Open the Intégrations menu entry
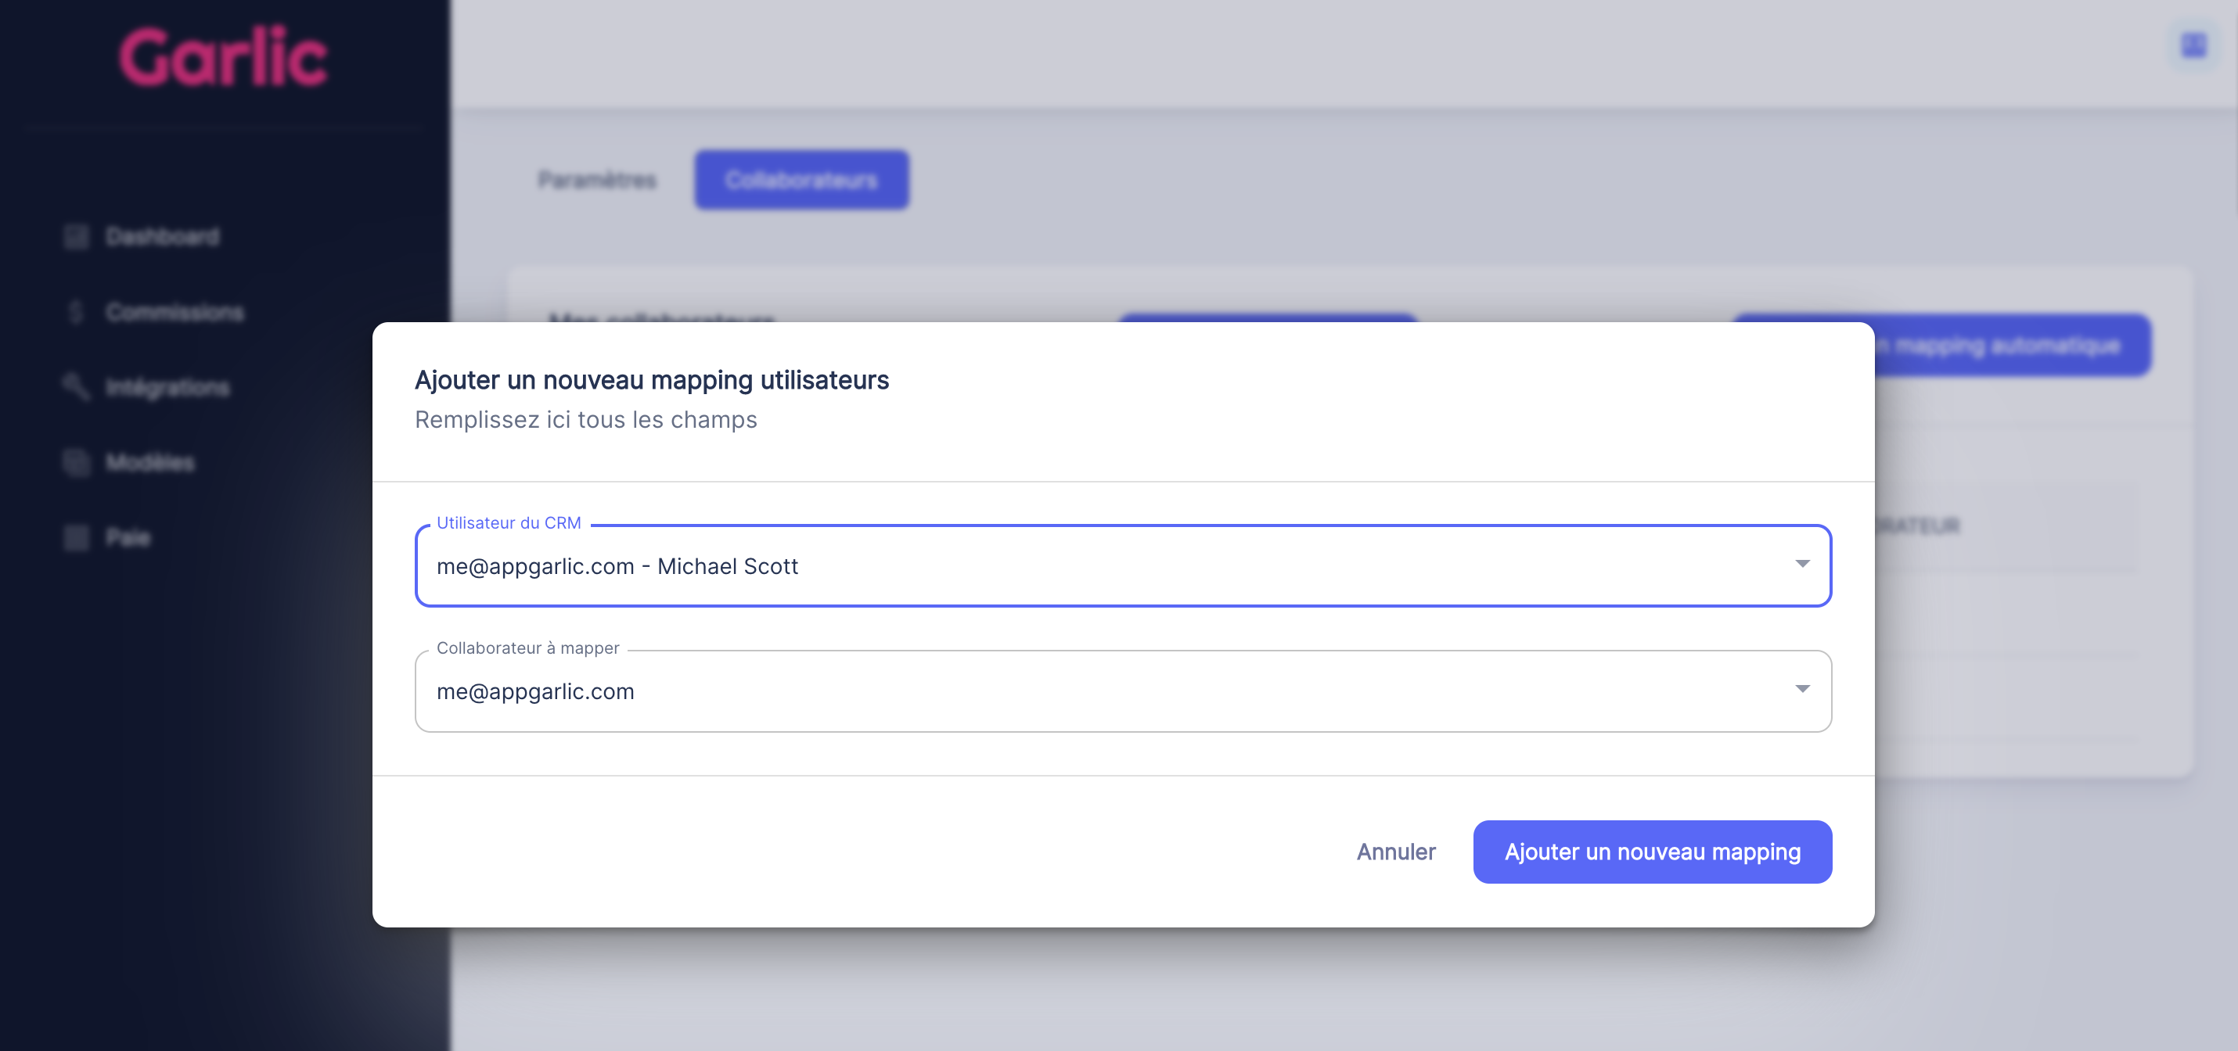This screenshot has width=2238, height=1051. 167,387
